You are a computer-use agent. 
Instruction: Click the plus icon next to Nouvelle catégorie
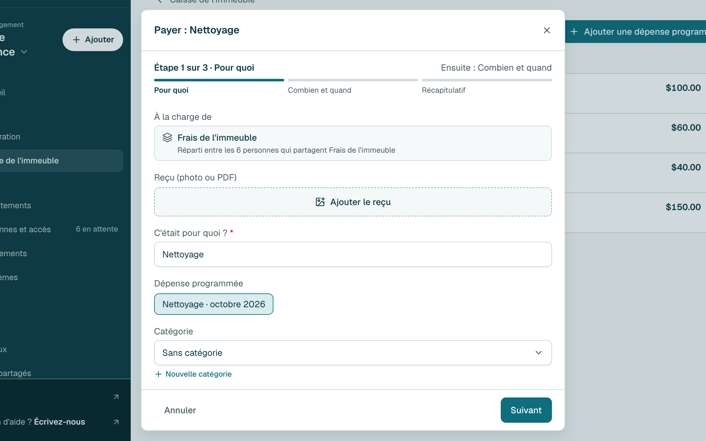[159, 374]
